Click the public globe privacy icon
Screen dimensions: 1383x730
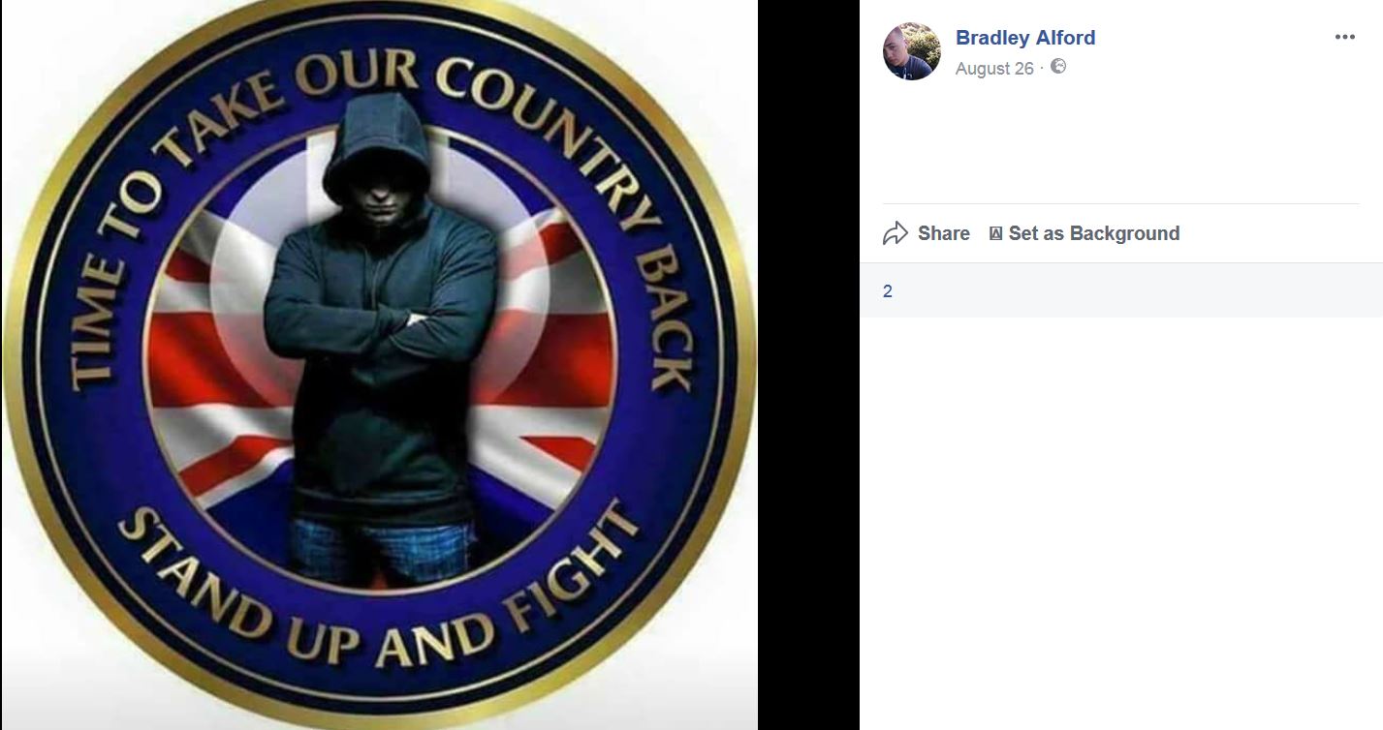coord(1058,67)
